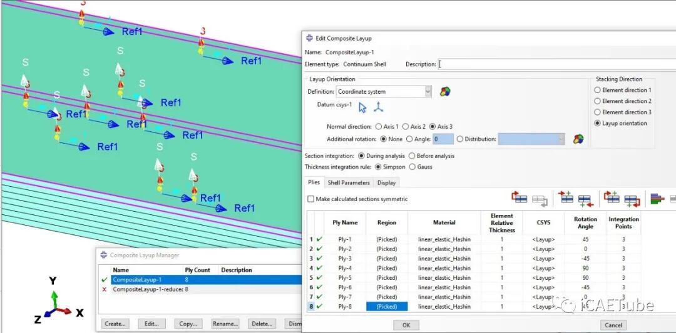Switch to the Plies tab

click(x=314, y=182)
